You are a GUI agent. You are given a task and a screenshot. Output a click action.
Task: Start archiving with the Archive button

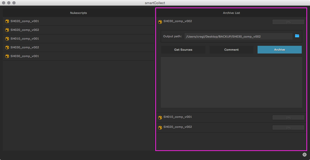tap(280, 50)
